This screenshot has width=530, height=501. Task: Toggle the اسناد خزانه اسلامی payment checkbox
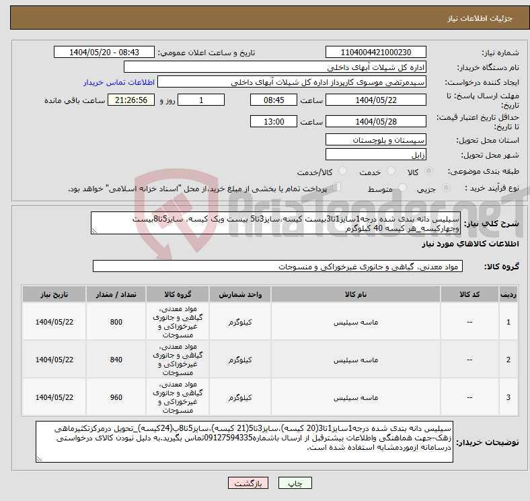click(337, 187)
